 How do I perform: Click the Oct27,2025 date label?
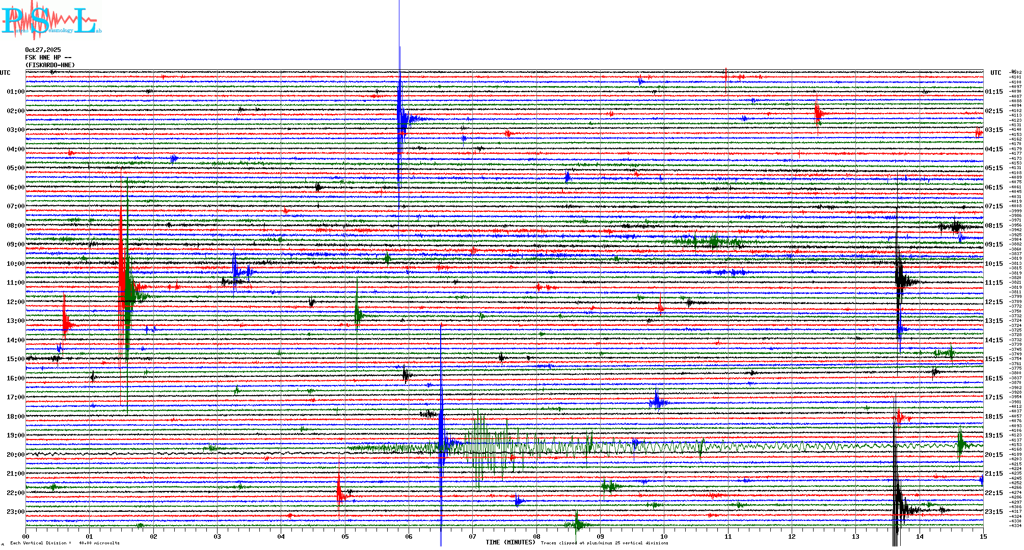(43, 50)
